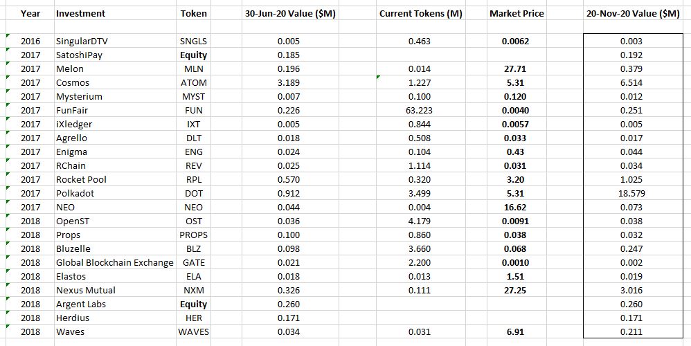Click the Rocket Pool market price 3.20
The width and height of the screenshot is (691, 346).
(x=515, y=180)
